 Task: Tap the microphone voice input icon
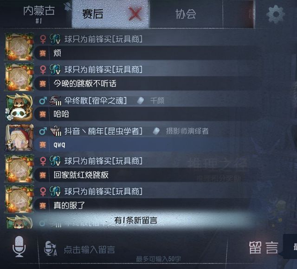pos(19,246)
